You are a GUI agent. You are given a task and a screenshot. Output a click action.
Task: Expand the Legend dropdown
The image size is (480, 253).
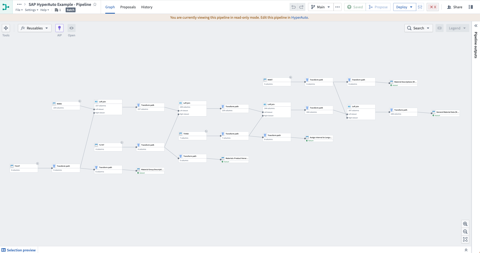tap(457, 28)
